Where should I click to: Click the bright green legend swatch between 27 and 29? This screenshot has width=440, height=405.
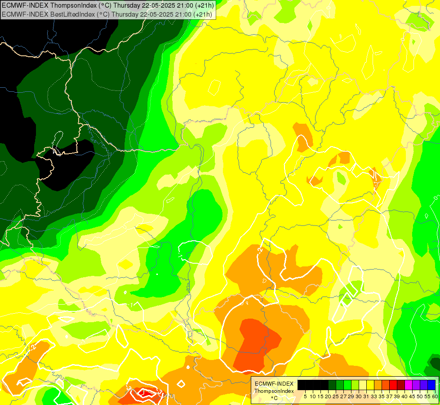coord(347,385)
